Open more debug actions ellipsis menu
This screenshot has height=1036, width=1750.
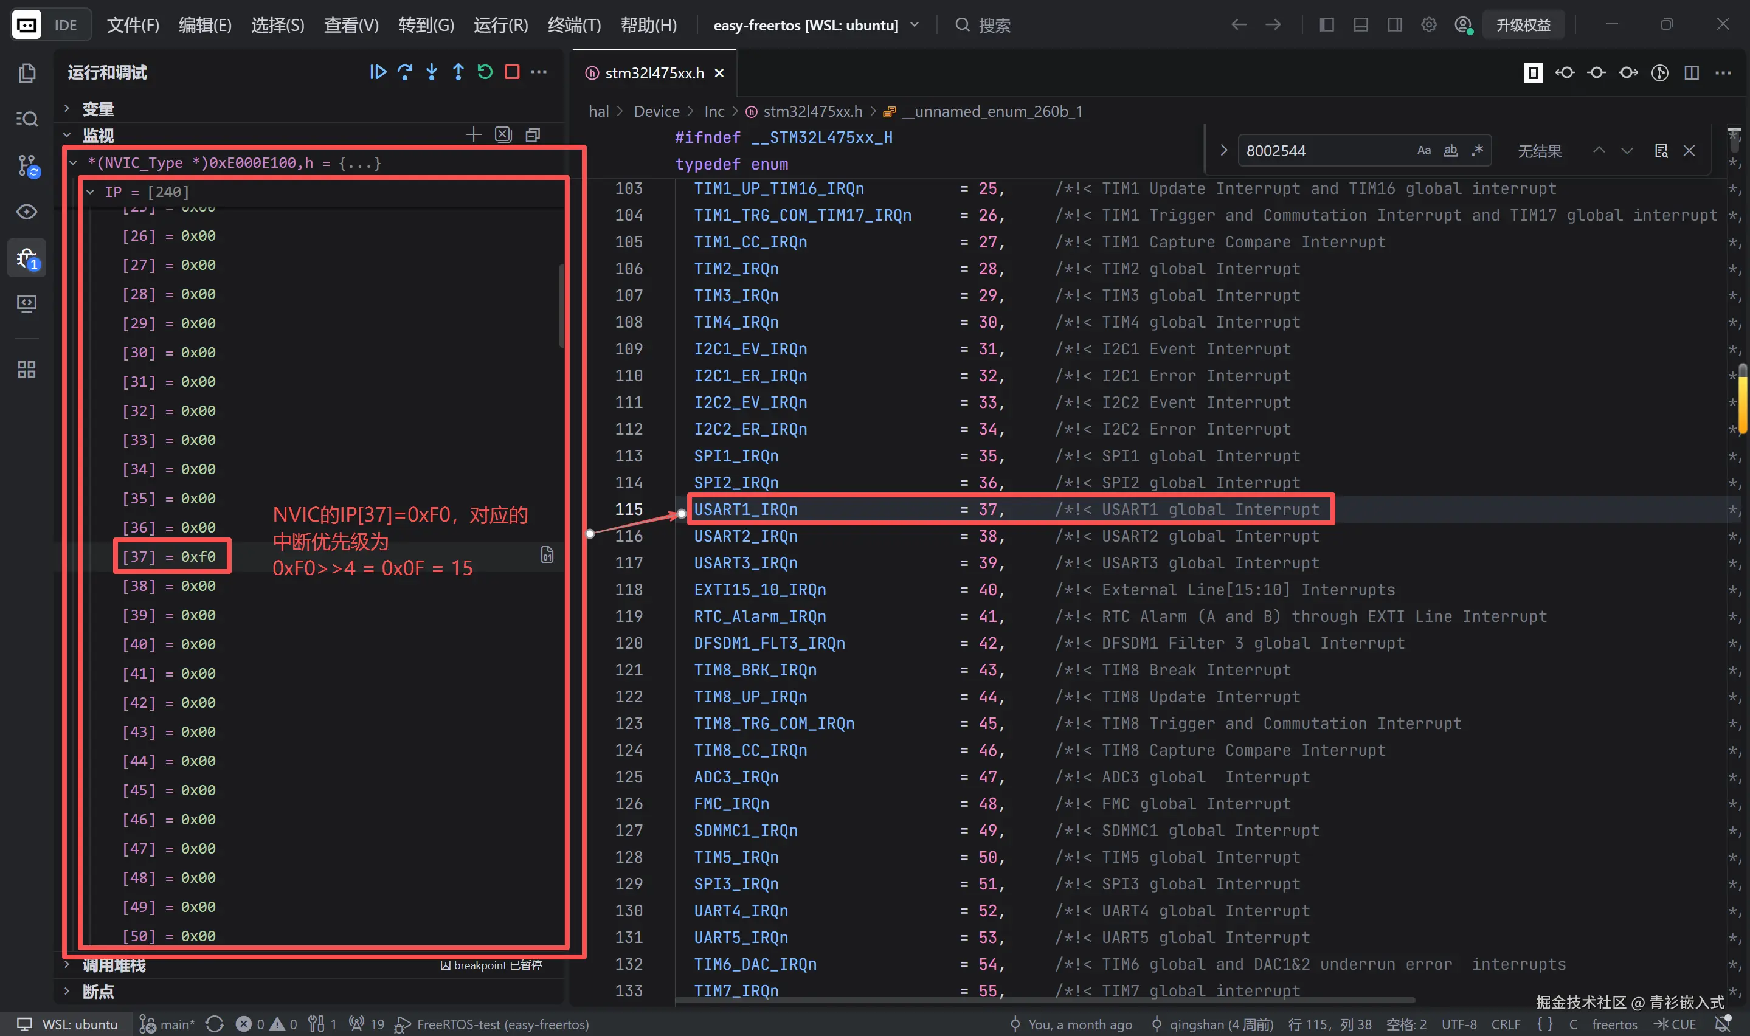click(539, 72)
